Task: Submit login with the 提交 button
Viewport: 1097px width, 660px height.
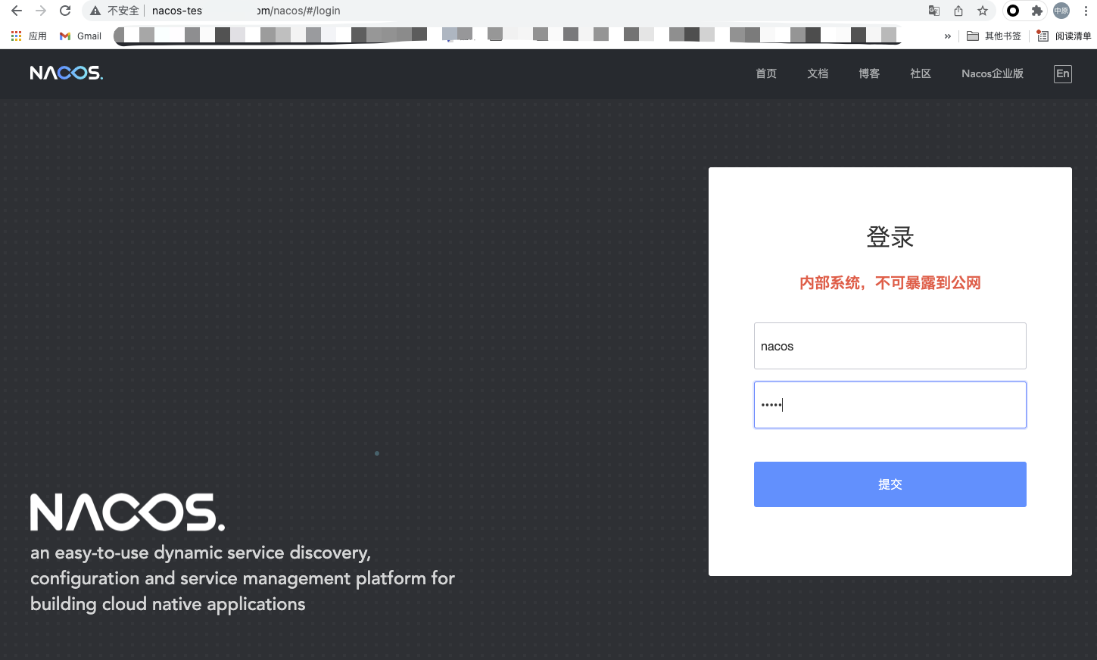Action: pyautogui.click(x=890, y=484)
